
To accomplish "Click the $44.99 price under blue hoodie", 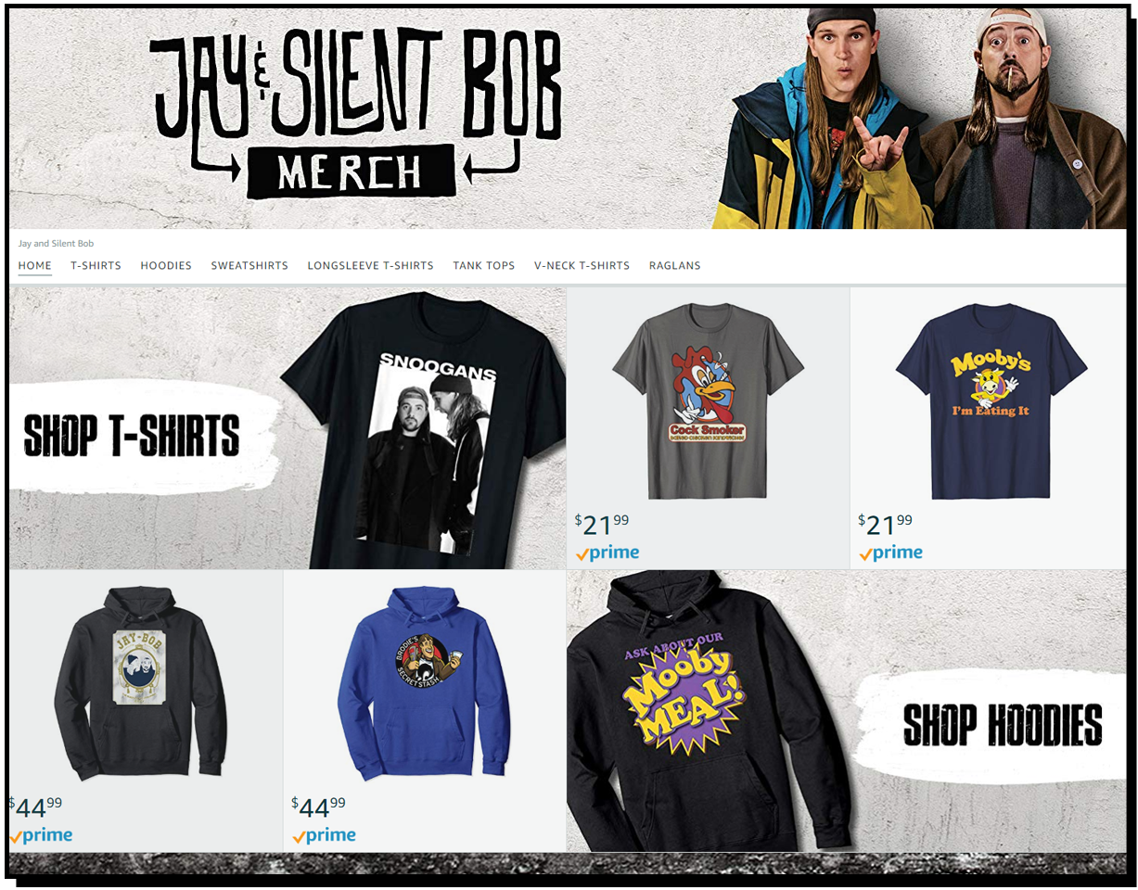I will [x=318, y=807].
